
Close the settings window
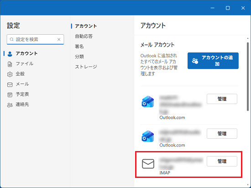point(243,8)
